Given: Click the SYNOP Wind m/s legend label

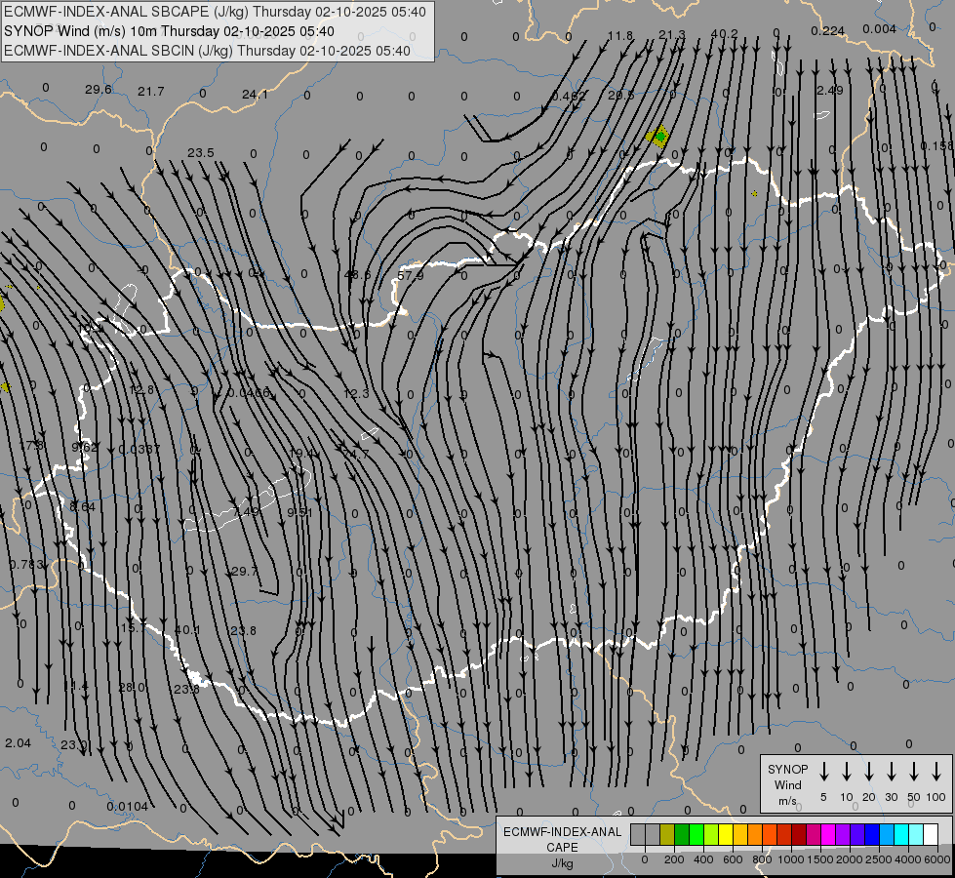Looking at the screenshot, I should [787, 784].
